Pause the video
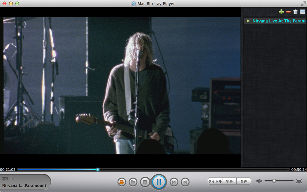Viewport: 307px width, 192px height. point(159,182)
